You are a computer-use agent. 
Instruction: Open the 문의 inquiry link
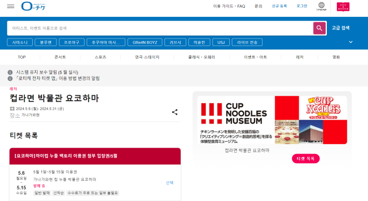point(259,6)
